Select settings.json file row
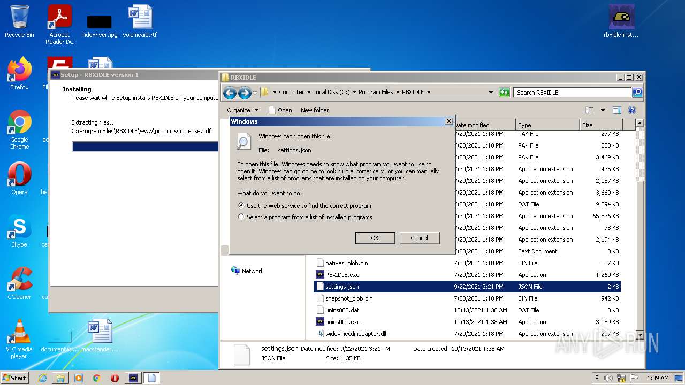 click(467, 287)
